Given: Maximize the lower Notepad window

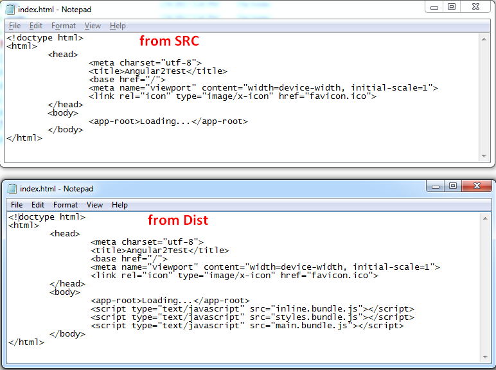Looking at the screenshot, I should [453, 186].
